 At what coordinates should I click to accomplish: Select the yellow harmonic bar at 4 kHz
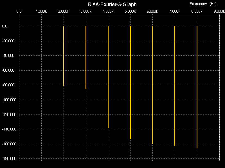click(x=108, y=77)
